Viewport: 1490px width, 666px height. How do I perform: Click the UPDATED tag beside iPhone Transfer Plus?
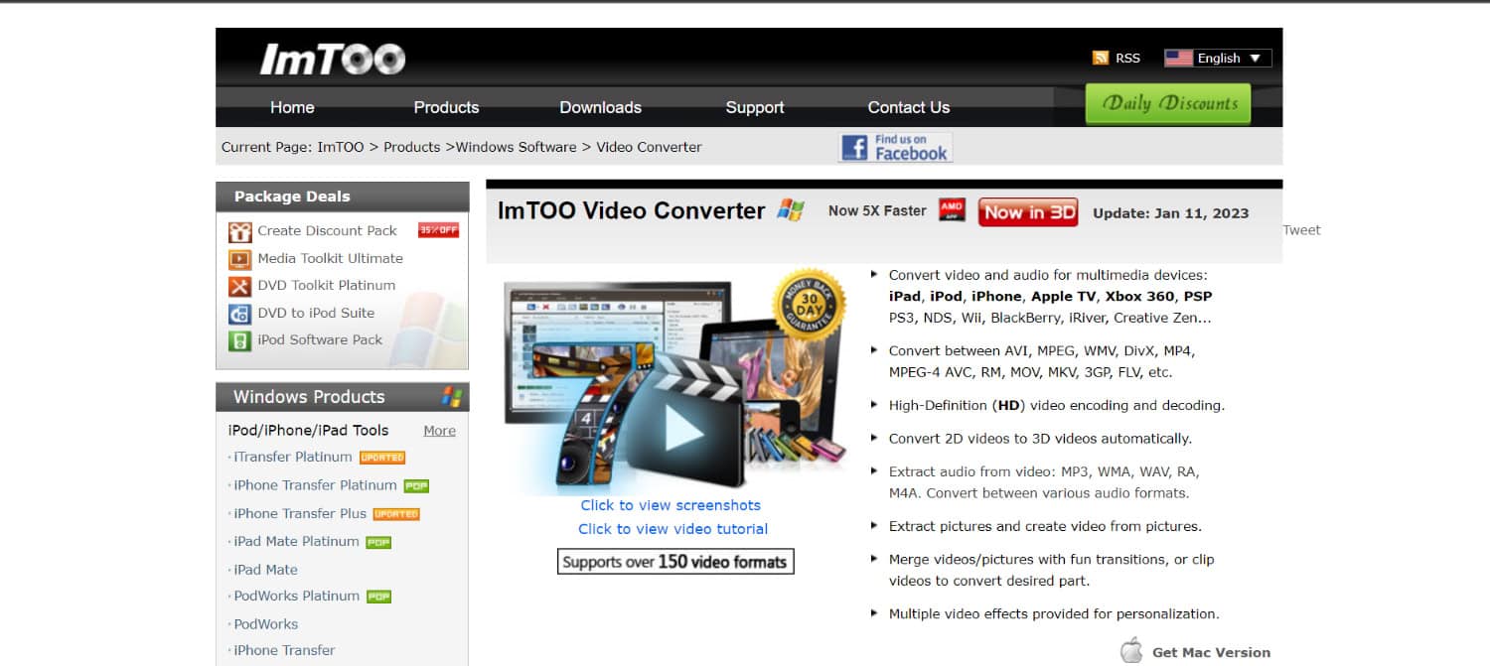396,514
